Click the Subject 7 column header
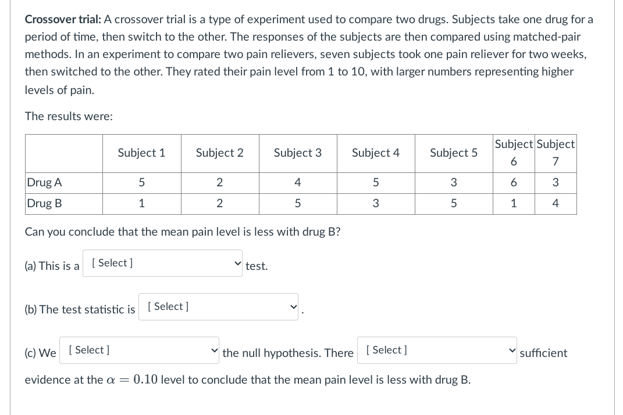 pos(556,153)
